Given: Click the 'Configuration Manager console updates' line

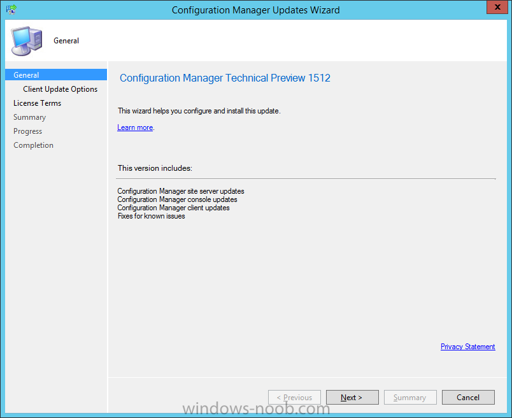Looking at the screenshot, I should point(177,199).
